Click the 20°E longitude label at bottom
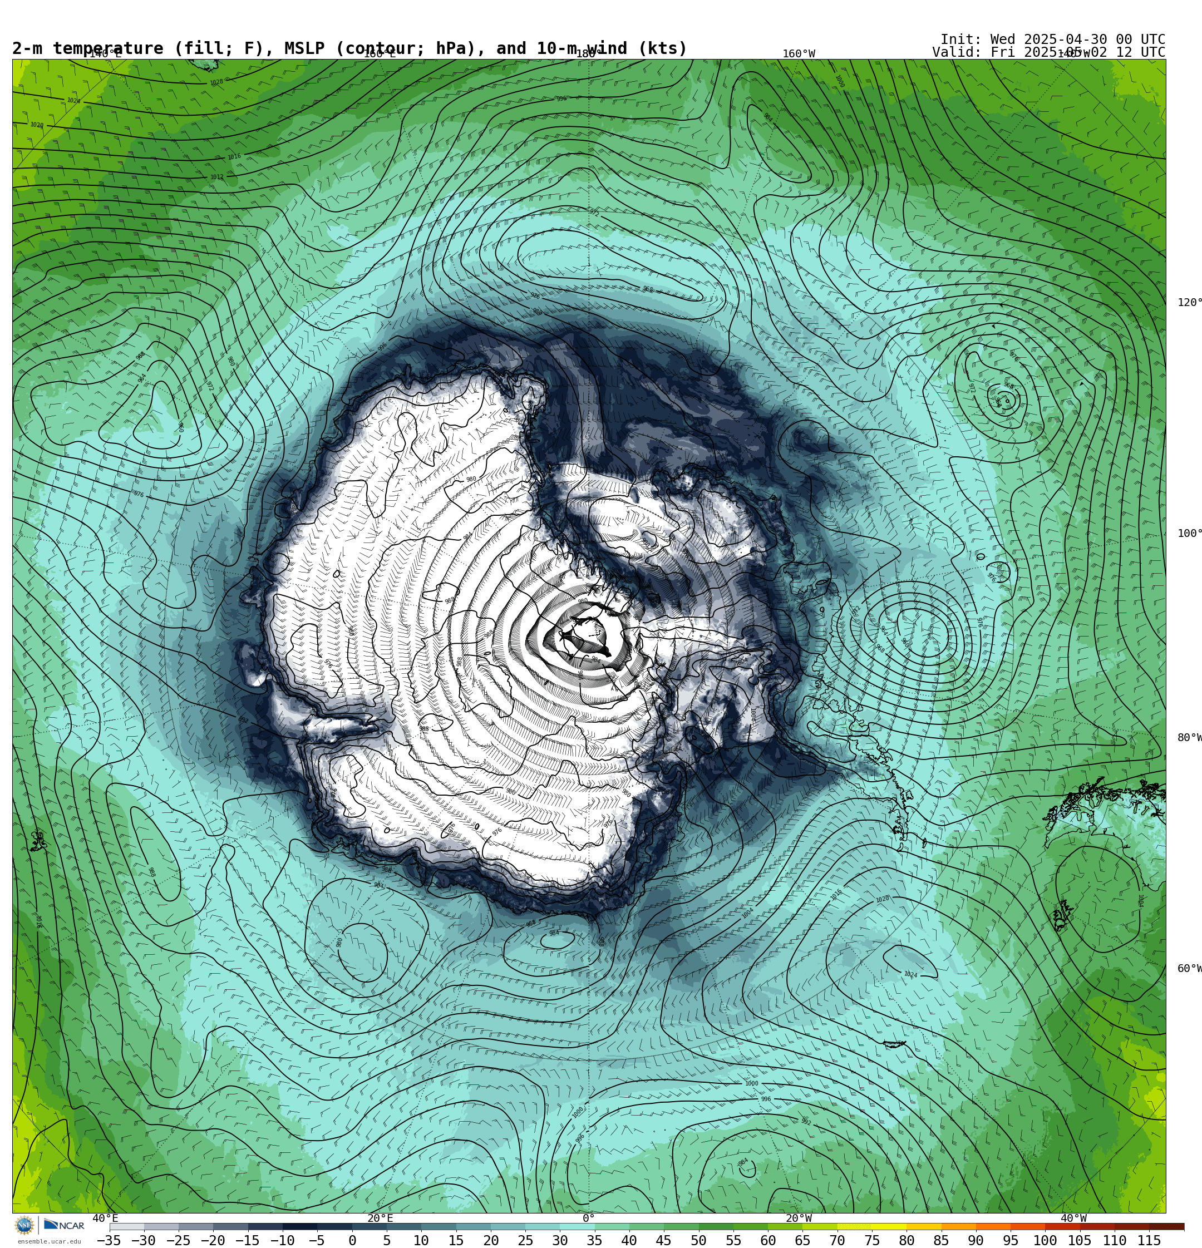 pos(380,1219)
